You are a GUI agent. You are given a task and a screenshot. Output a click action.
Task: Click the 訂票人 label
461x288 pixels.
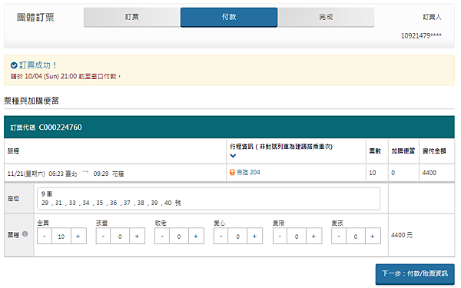coord(432,17)
